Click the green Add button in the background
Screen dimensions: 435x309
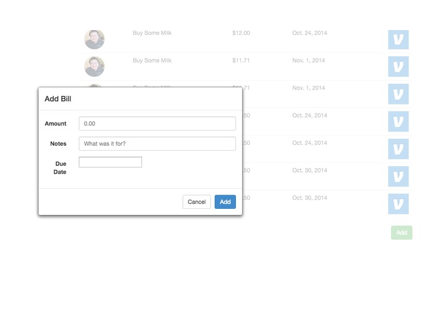pos(401,233)
